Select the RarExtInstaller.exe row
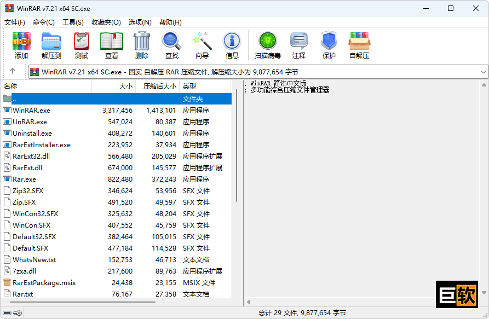The height and width of the screenshot is (319, 489). (x=117, y=144)
